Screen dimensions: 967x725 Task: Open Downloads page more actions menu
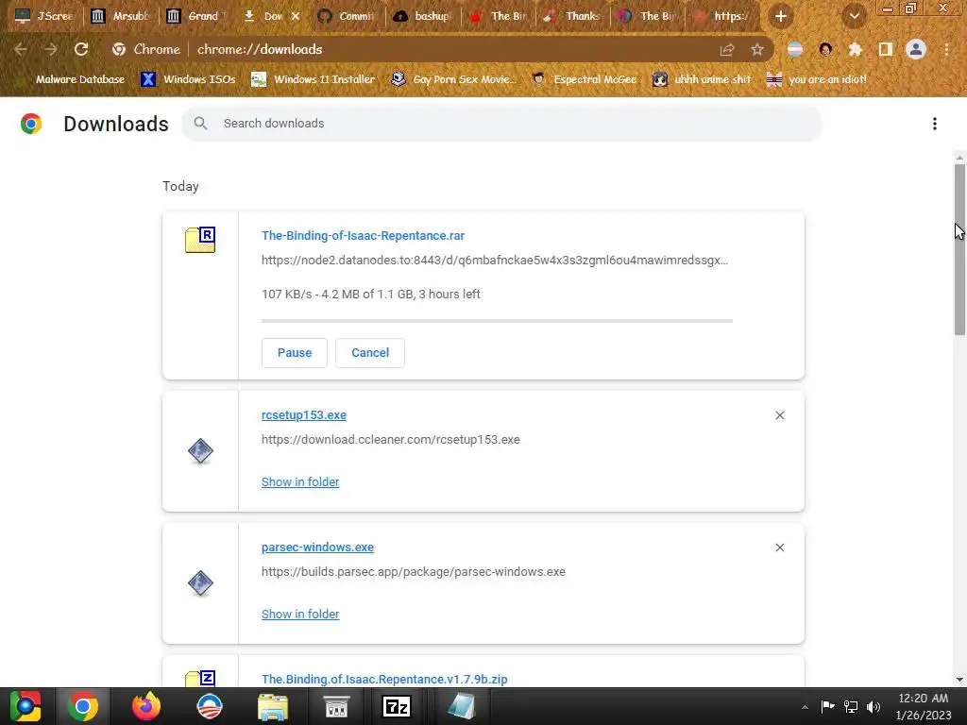click(935, 124)
